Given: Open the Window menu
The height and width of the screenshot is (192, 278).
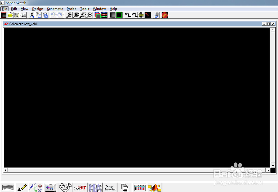Looking at the screenshot, I should (x=99, y=9).
